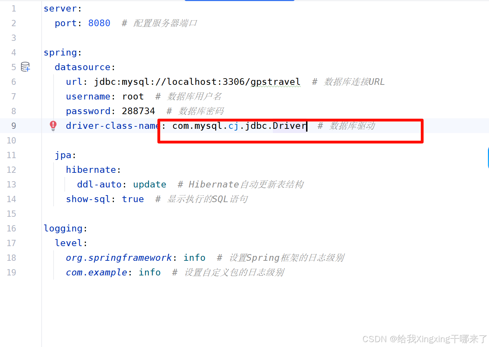
Task: Place cursor in the jdbc url value
Action: (x=197, y=82)
